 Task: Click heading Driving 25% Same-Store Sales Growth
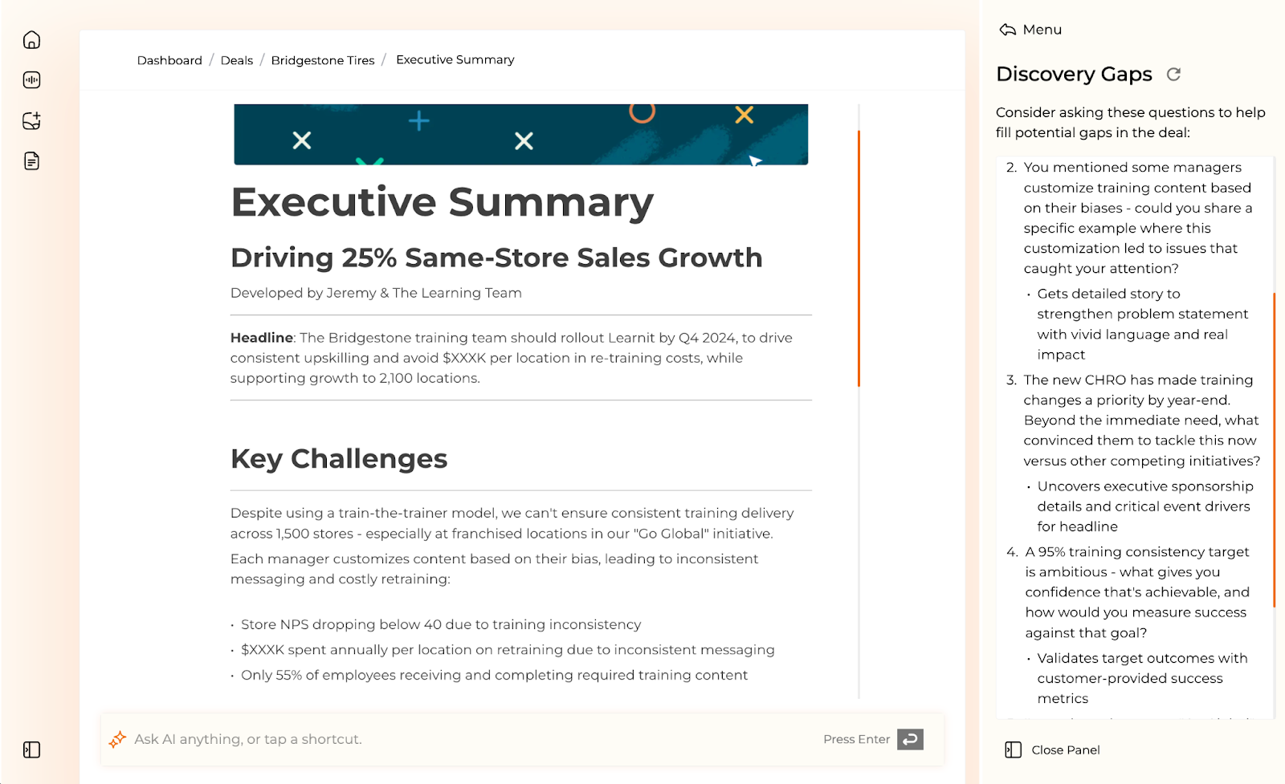(496, 258)
